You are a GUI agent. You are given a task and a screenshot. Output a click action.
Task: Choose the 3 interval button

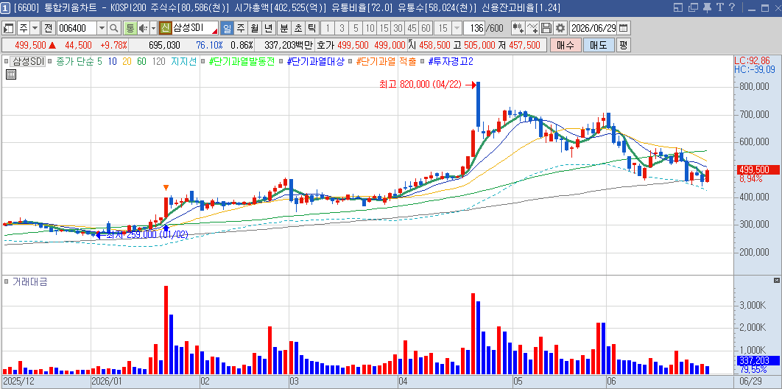(342, 28)
